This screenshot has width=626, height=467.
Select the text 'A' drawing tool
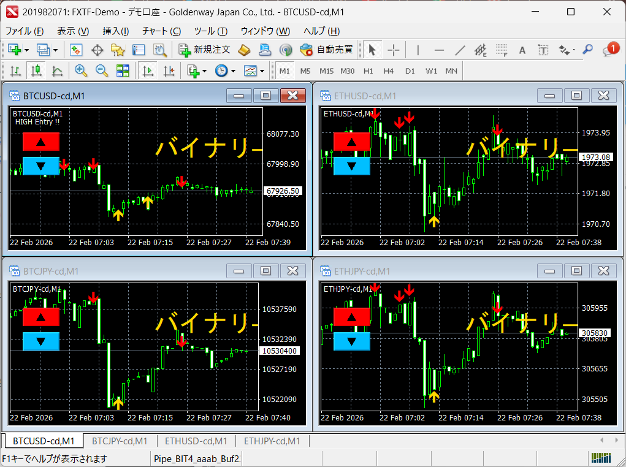click(x=522, y=50)
